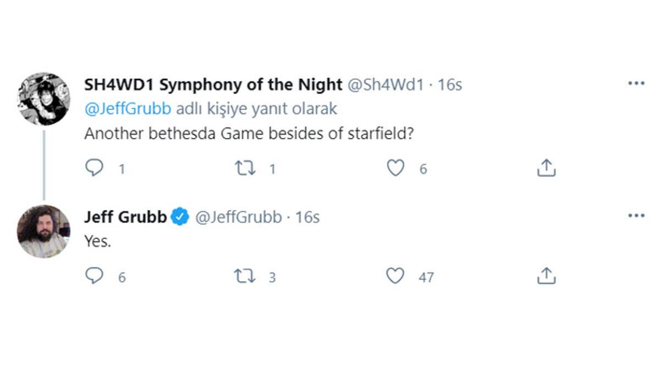Reply to SH4WD1's tweet
Image resolution: width=660 pixels, height=371 pixels.
click(95, 168)
